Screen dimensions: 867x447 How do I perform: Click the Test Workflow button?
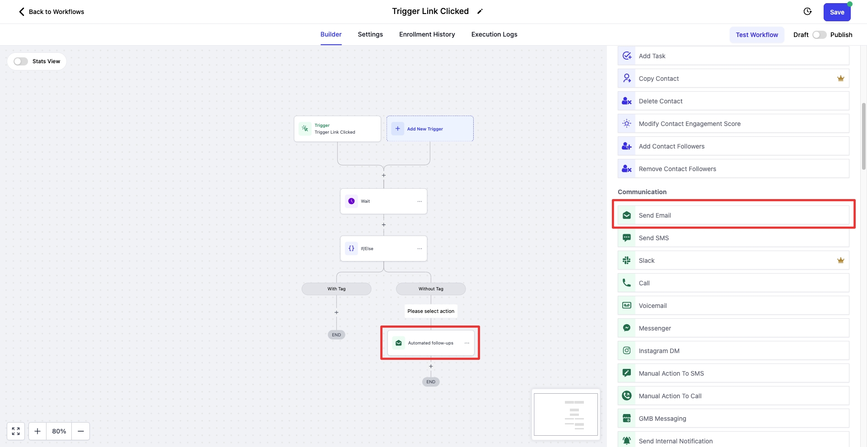point(757,35)
